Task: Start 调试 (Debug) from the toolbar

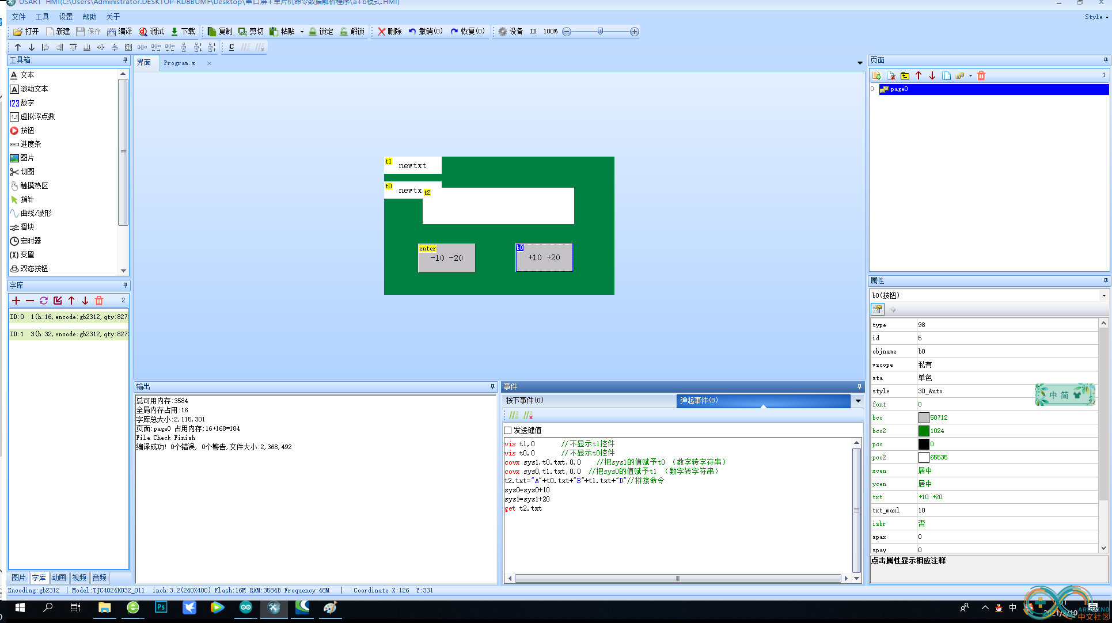Action: point(151,32)
